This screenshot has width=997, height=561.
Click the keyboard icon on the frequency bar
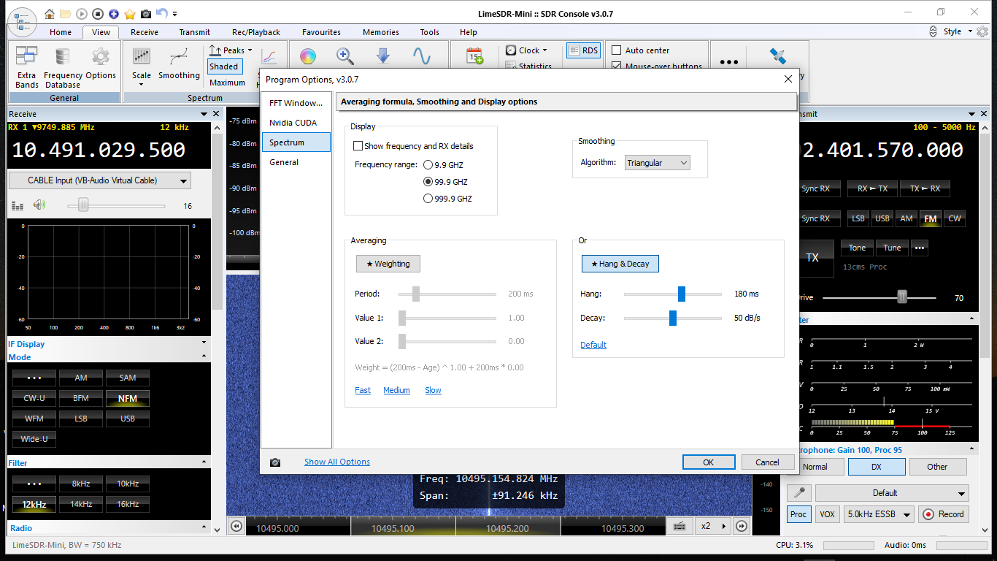(679, 526)
